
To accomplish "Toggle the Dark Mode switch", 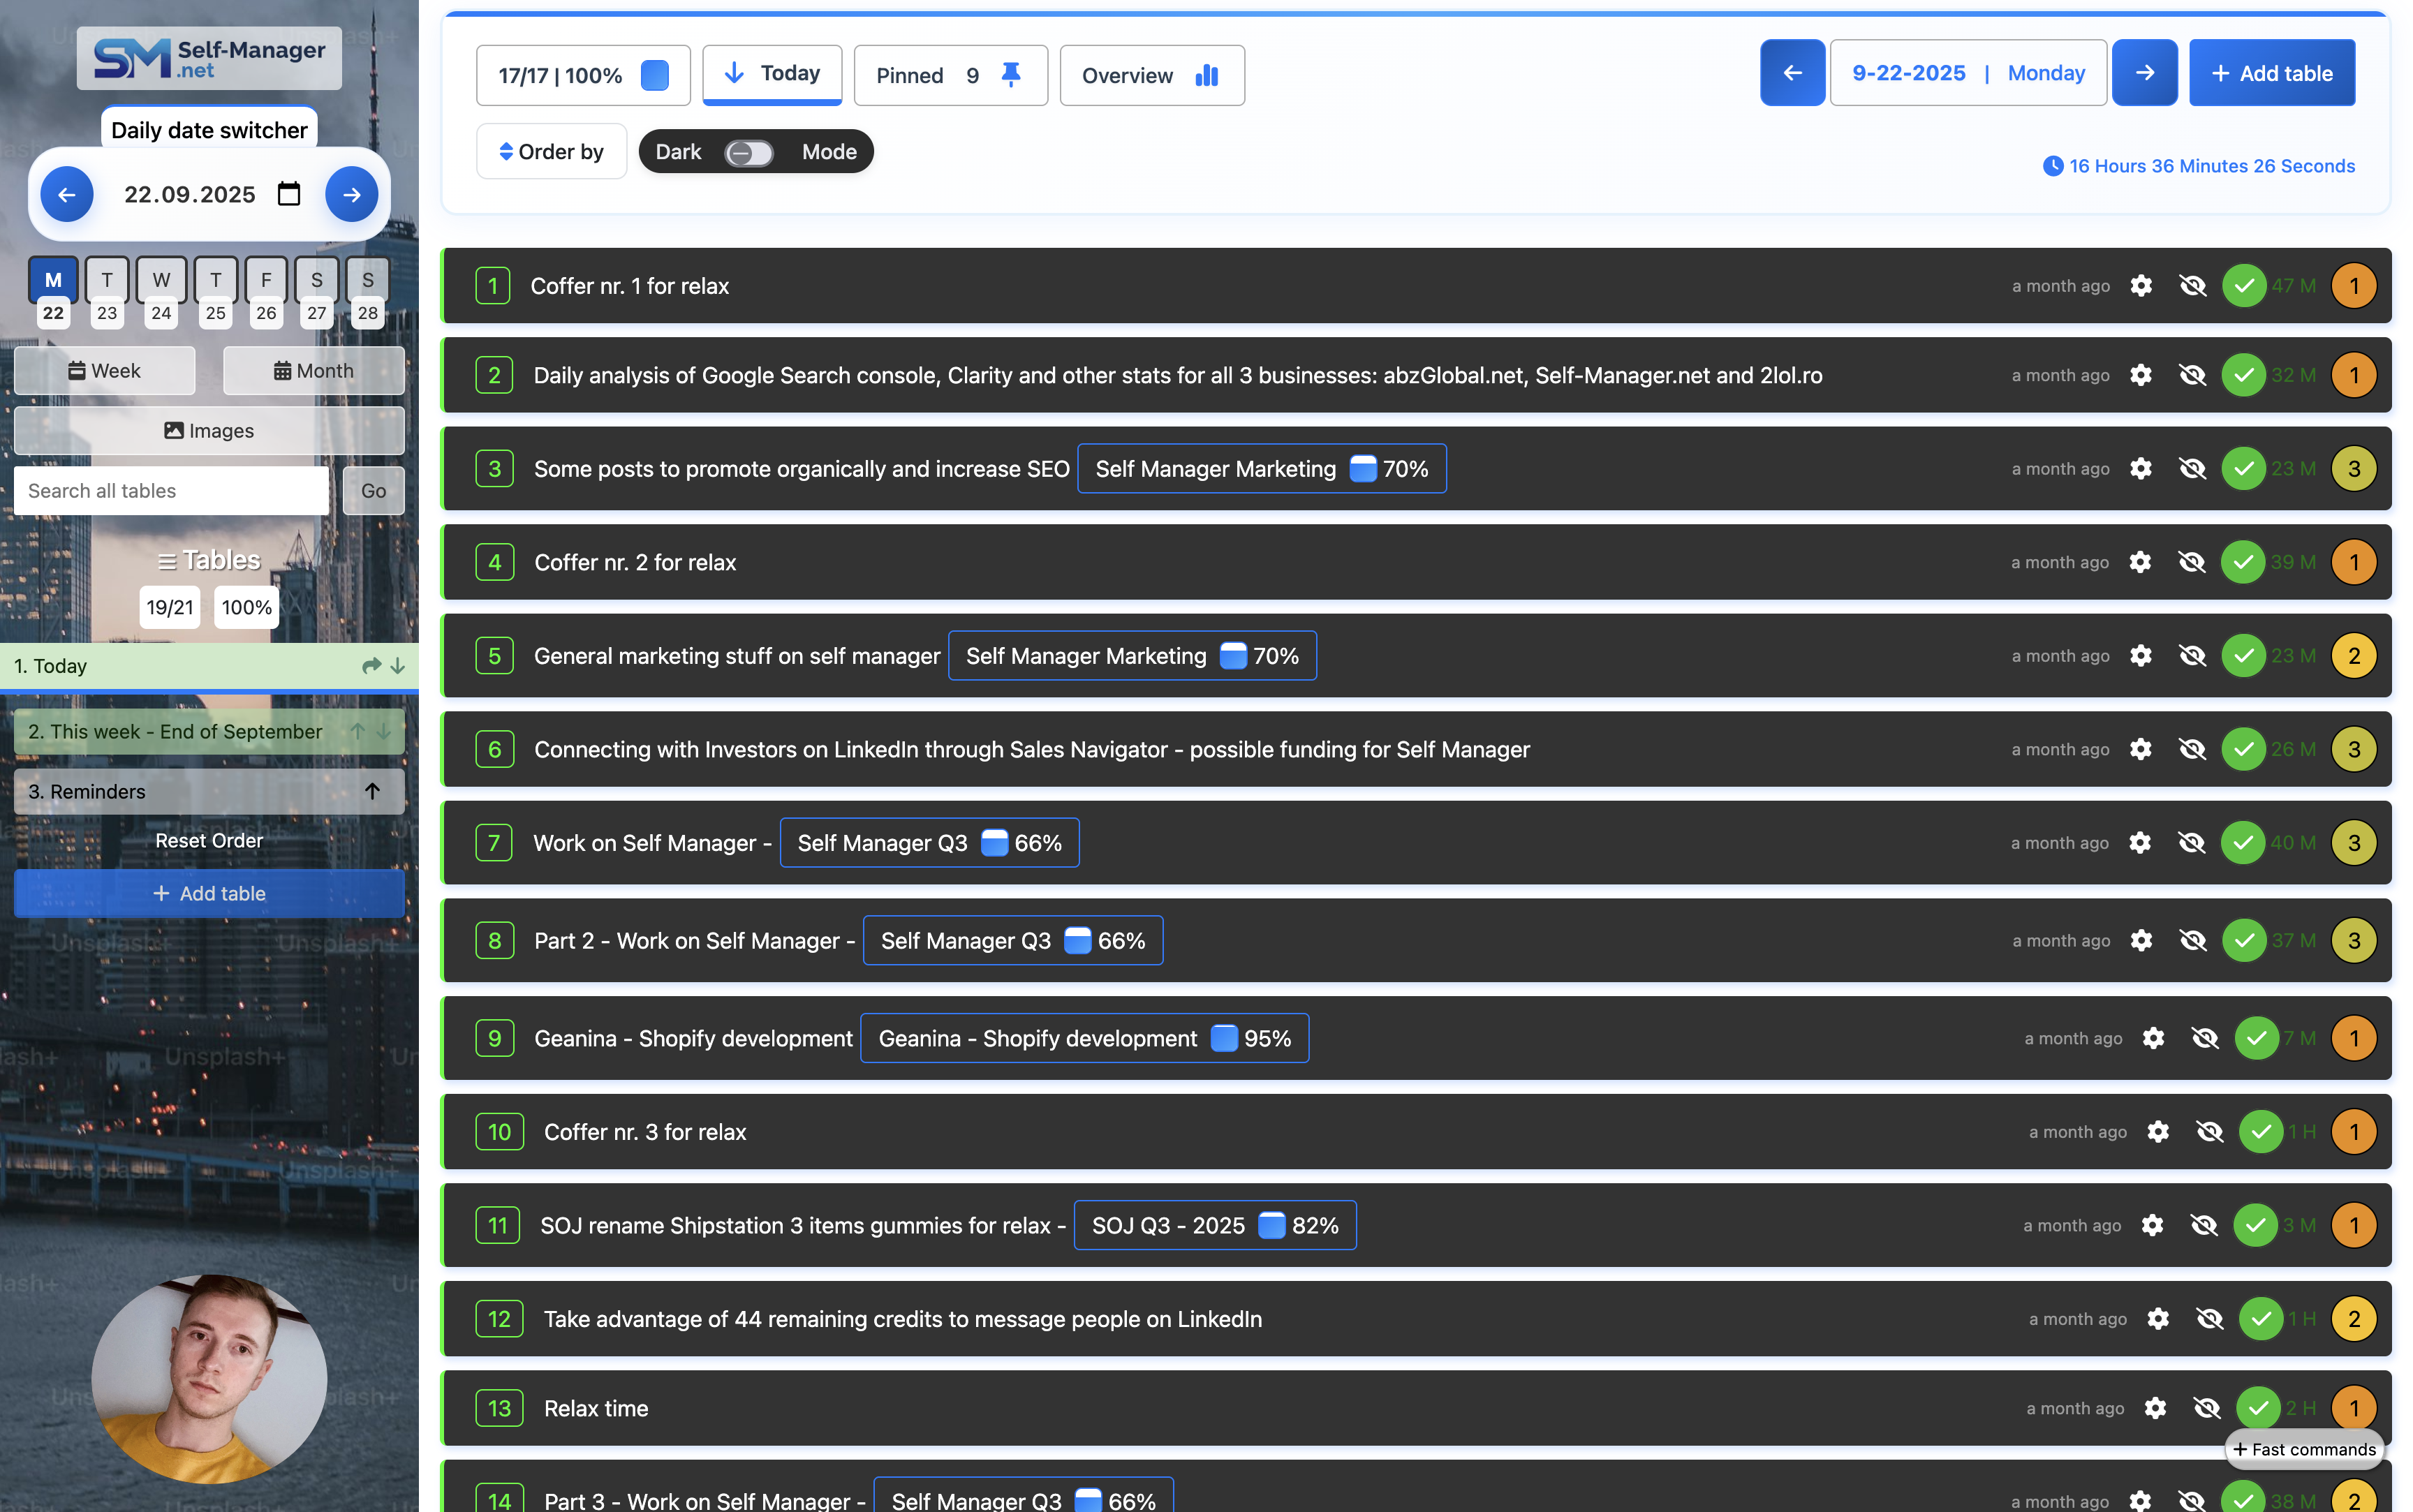I will [x=748, y=152].
